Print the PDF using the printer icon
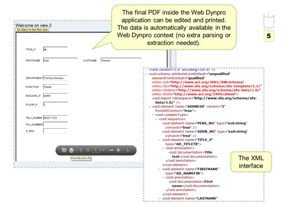The height and width of the screenshot is (204, 284). pos(71,150)
